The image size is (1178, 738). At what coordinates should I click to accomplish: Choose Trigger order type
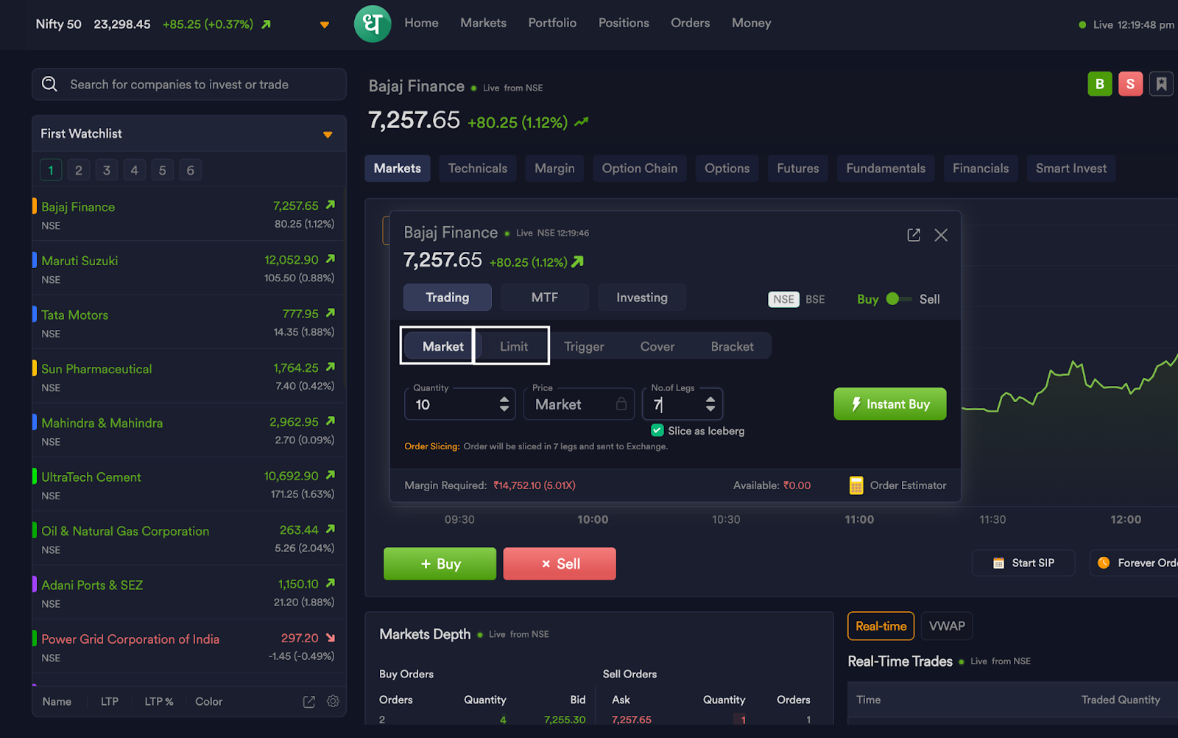584,346
